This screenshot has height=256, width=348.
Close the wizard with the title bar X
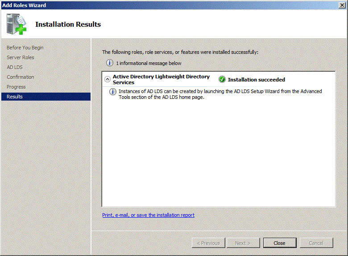coord(342,5)
